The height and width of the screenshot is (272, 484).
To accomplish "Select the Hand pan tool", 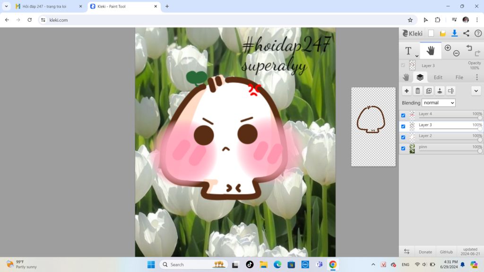I will 430,51.
